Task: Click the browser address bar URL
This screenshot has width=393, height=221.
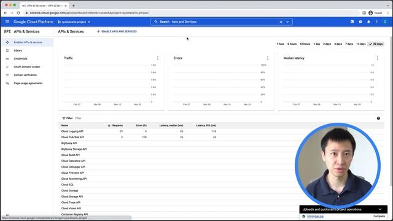Action: tap(89, 13)
